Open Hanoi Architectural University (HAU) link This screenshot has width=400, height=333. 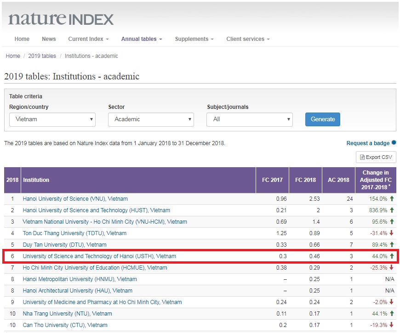[78, 290]
